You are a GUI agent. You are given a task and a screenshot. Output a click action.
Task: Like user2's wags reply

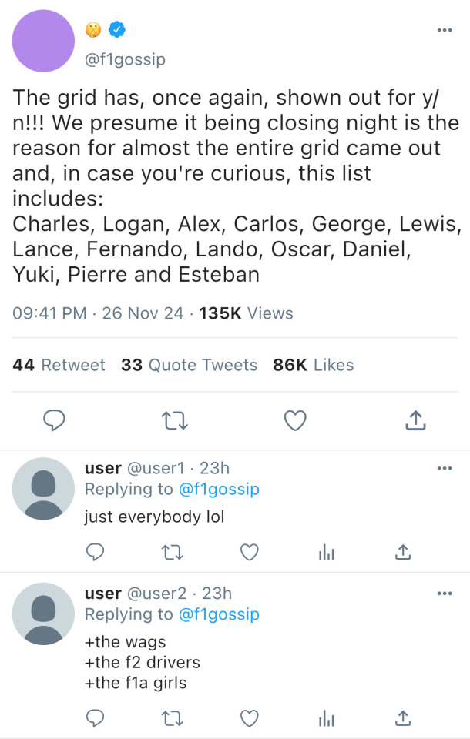click(x=249, y=717)
